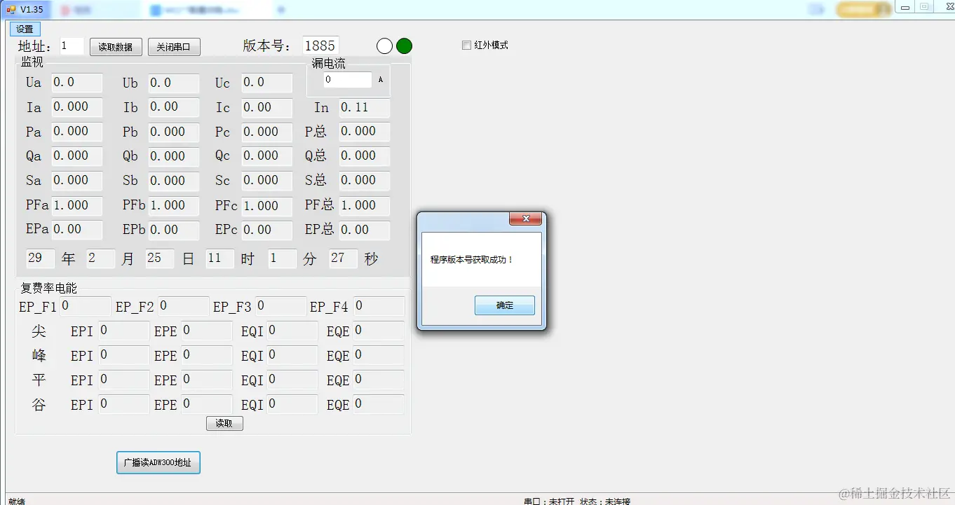955x505 pixels.
Task: Click the 关闭串口 button
Action: (x=174, y=47)
